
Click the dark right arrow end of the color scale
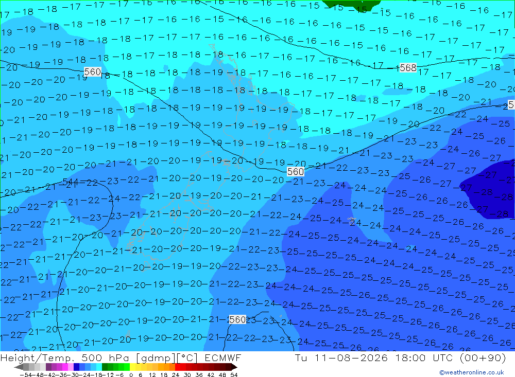point(234,367)
